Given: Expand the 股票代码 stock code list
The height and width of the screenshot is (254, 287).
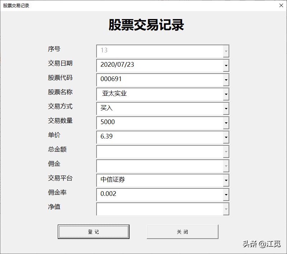Looking at the screenshot, I should 226,80.
